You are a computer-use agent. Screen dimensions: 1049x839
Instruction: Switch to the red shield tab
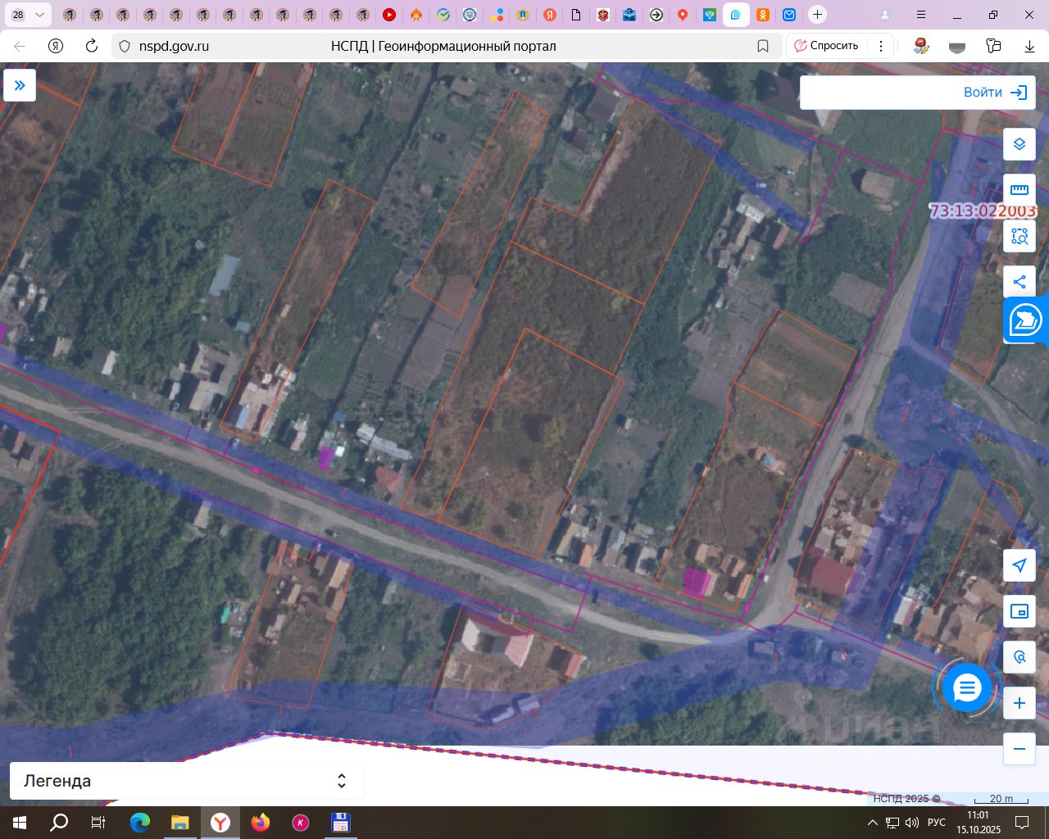[603, 15]
